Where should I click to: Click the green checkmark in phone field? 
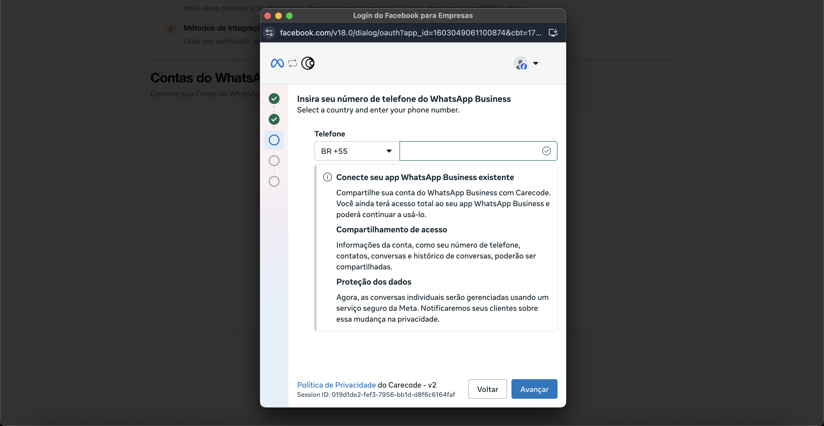[546, 151]
